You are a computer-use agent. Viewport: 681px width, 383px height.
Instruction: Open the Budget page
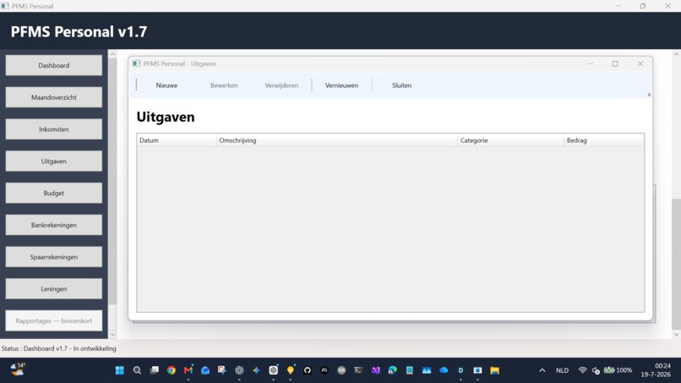tap(54, 193)
